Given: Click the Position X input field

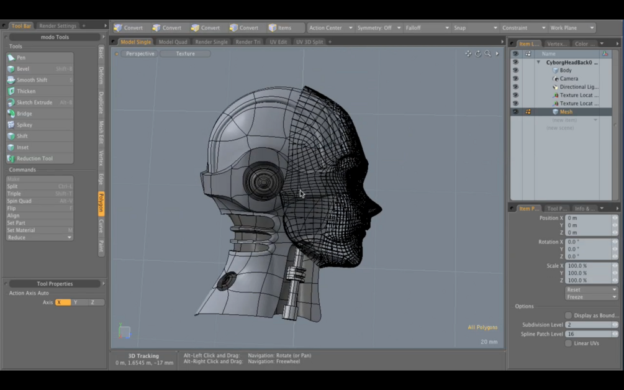Looking at the screenshot, I should click(x=587, y=218).
